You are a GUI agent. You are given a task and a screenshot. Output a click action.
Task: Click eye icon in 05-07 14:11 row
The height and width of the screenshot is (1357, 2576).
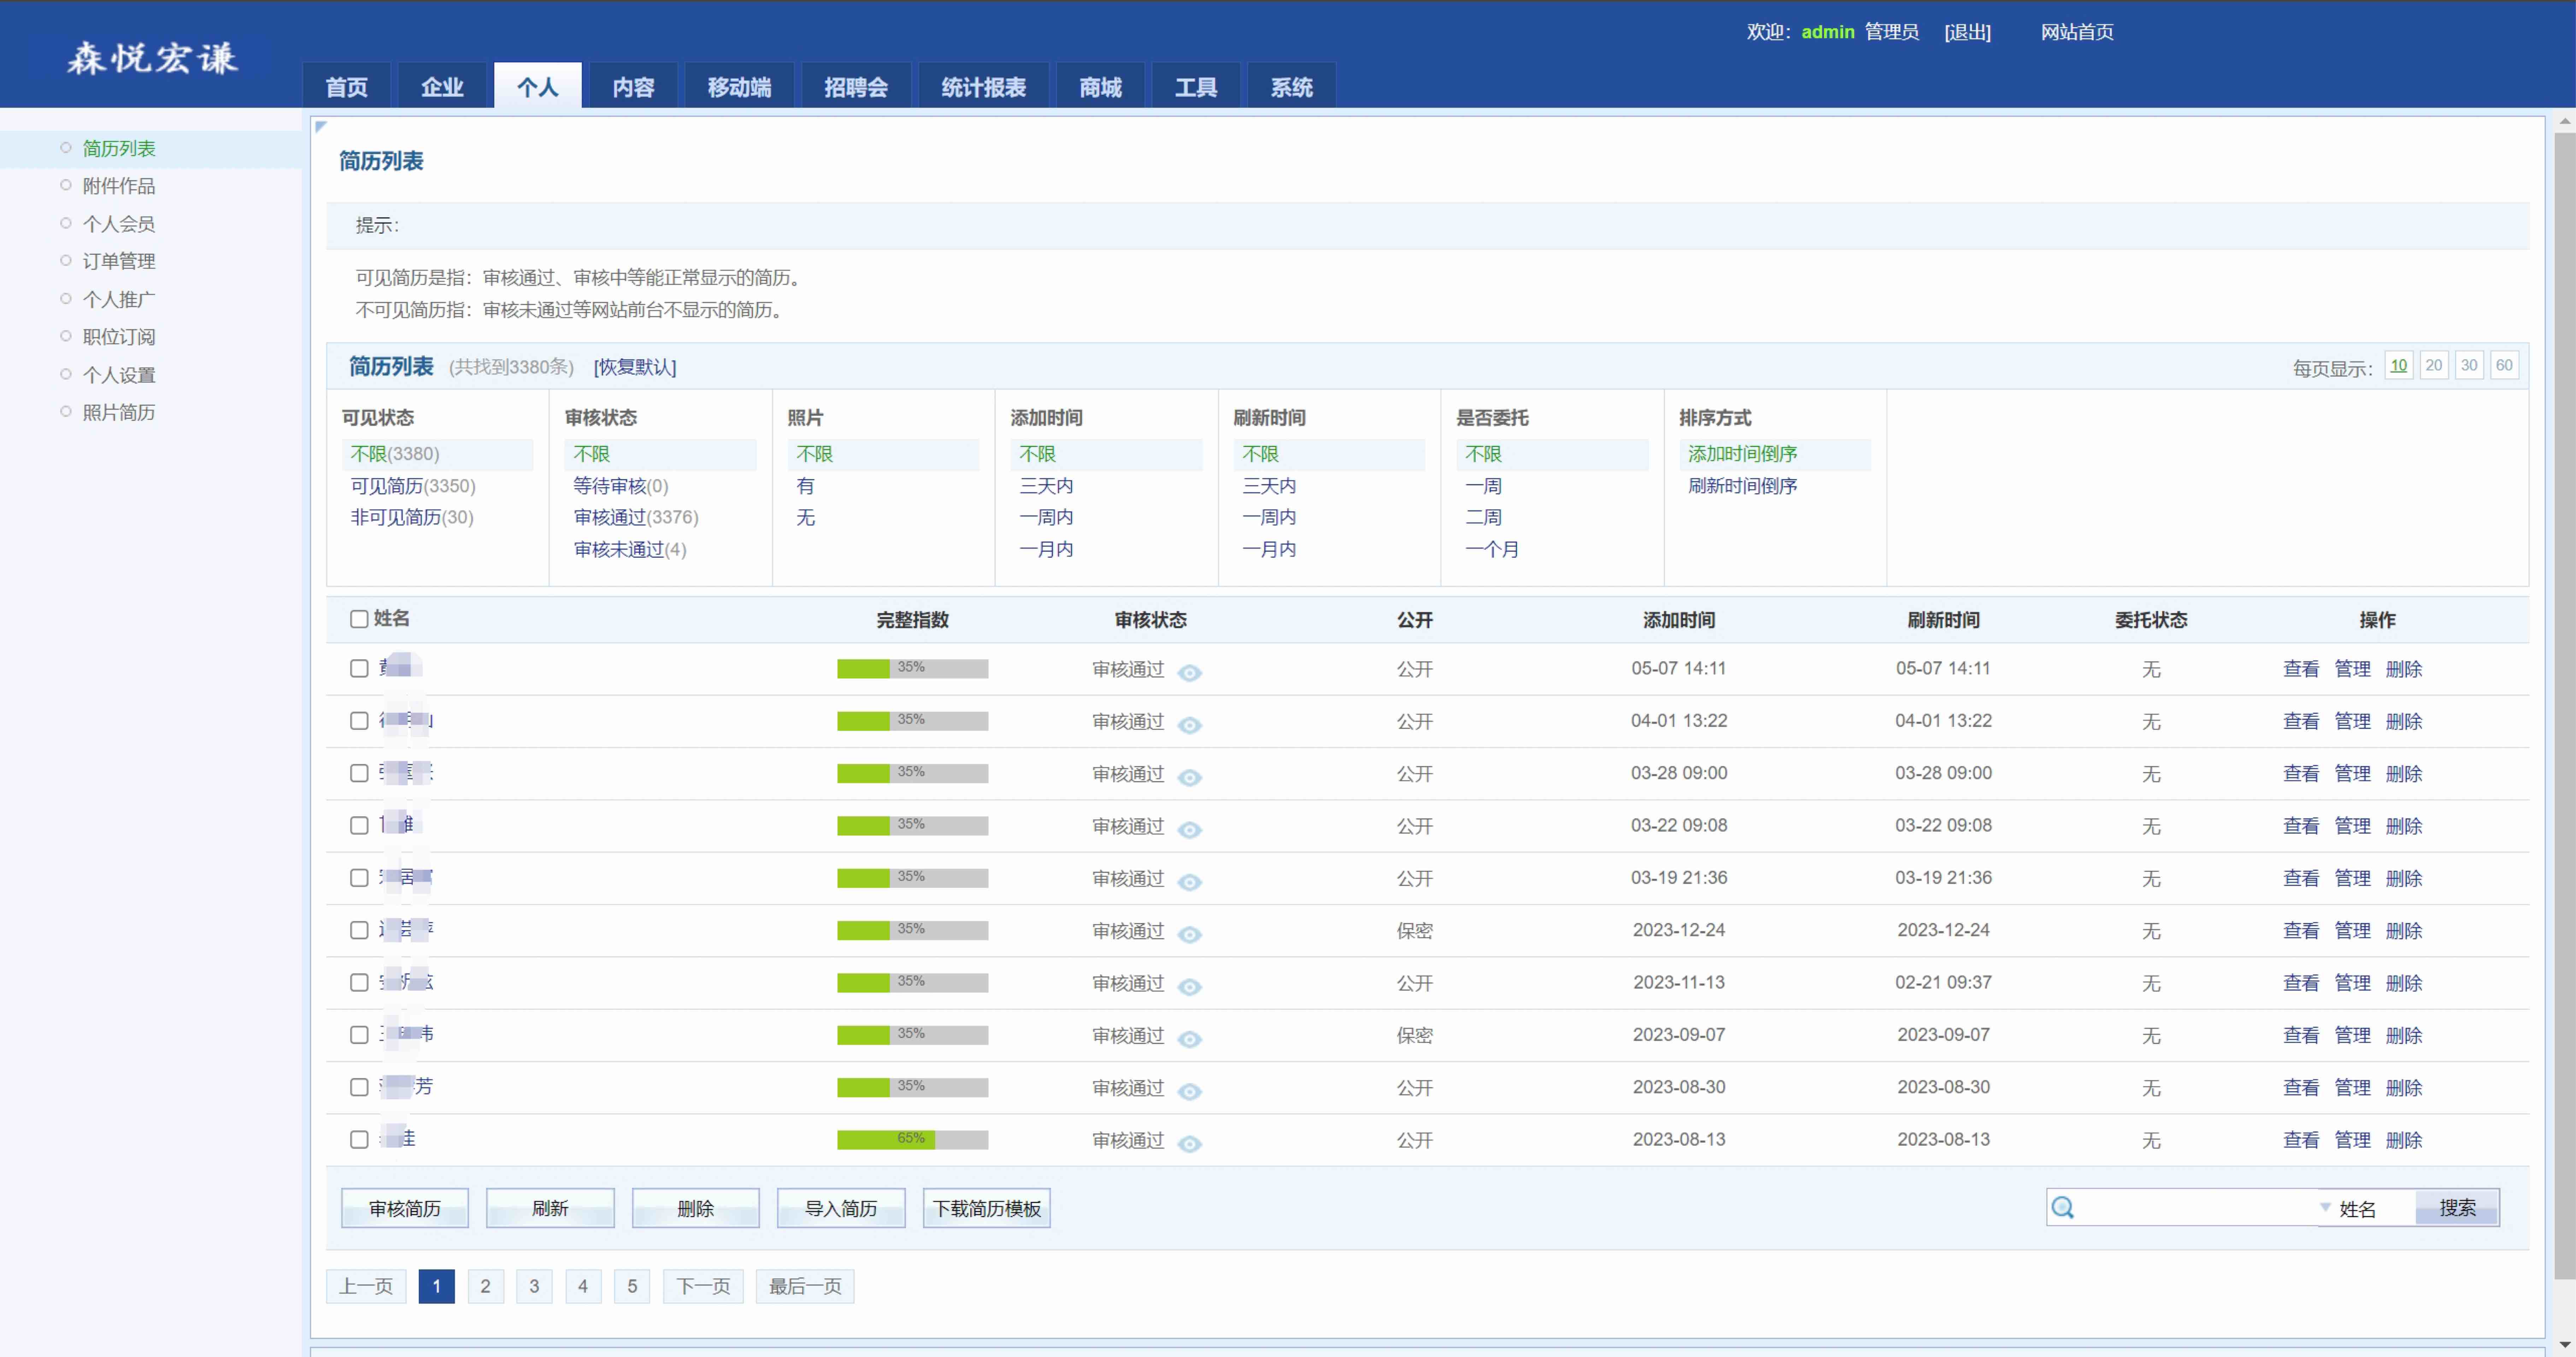pos(1189,673)
